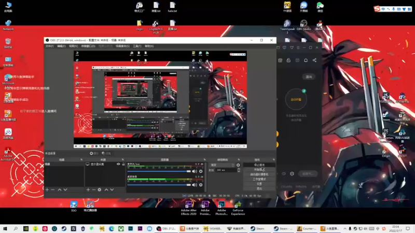Open OBS 设置 from the Controls panel

pyautogui.click(x=259, y=184)
